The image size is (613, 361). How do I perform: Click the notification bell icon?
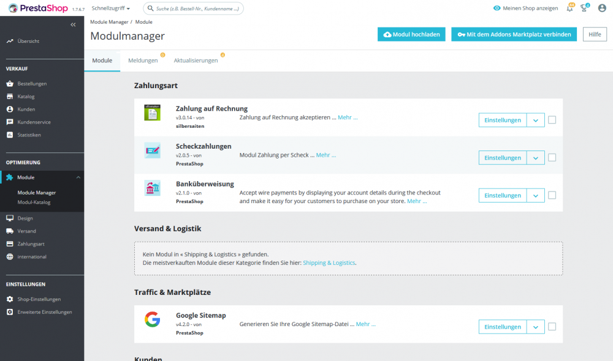coord(569,8)
